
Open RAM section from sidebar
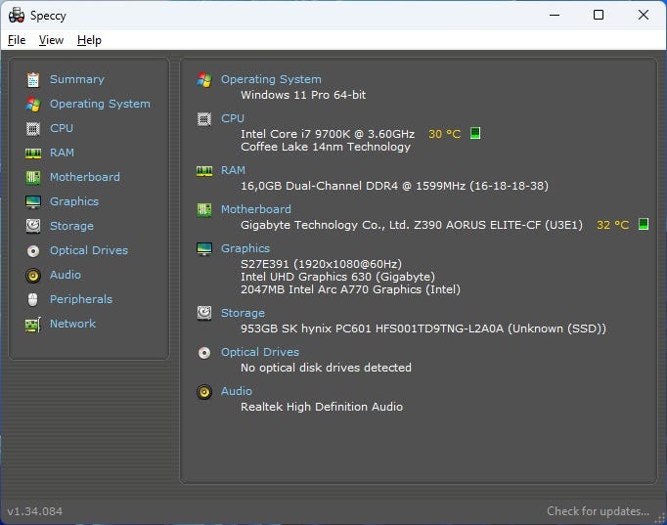[x=63, y=153]
